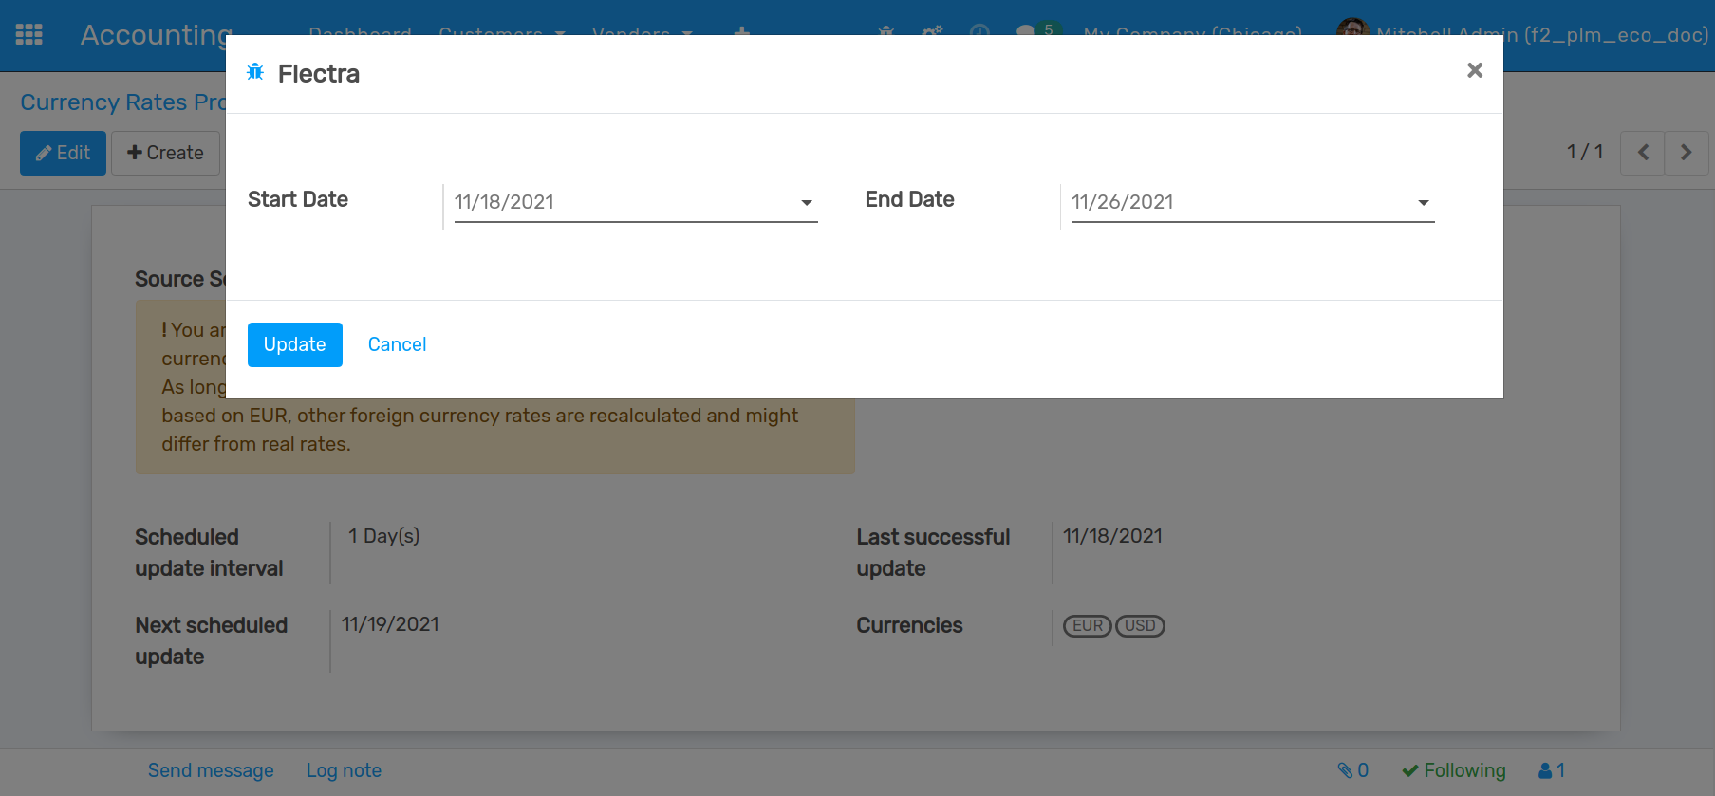The height and width of the screenshot is (796, 1715).
Task: Click the Flectra bug icon in dialog header
Action: (x=255, y=72)
